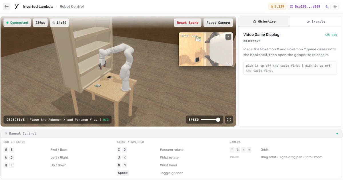The image size is (343, 180).
Task: Reset the scene
Action: point(188,23)
